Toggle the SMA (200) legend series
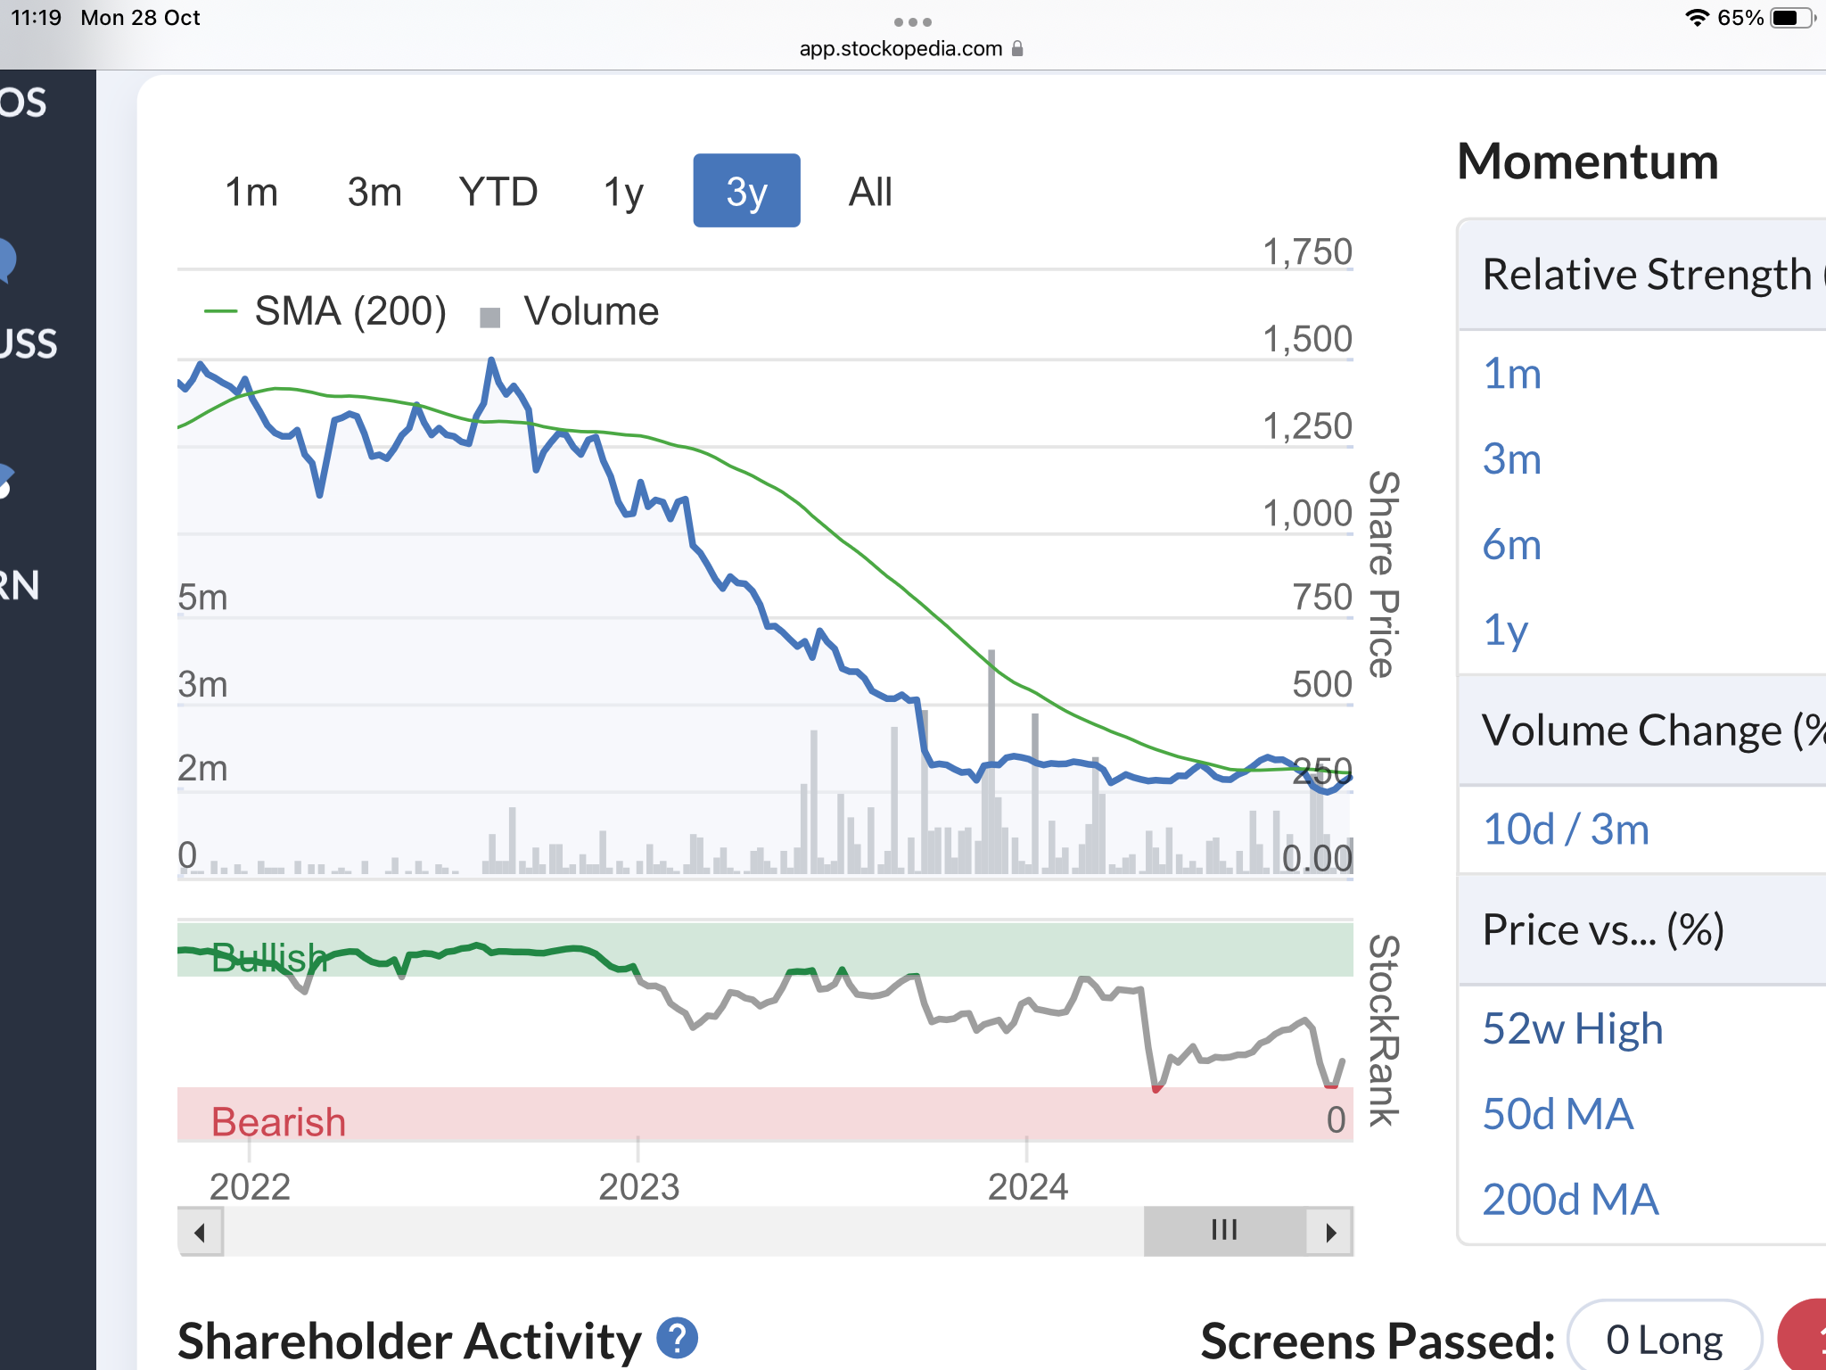The width and height of the screenshot is (1826, 1370). pyautogui.click(x=325, y=311)
